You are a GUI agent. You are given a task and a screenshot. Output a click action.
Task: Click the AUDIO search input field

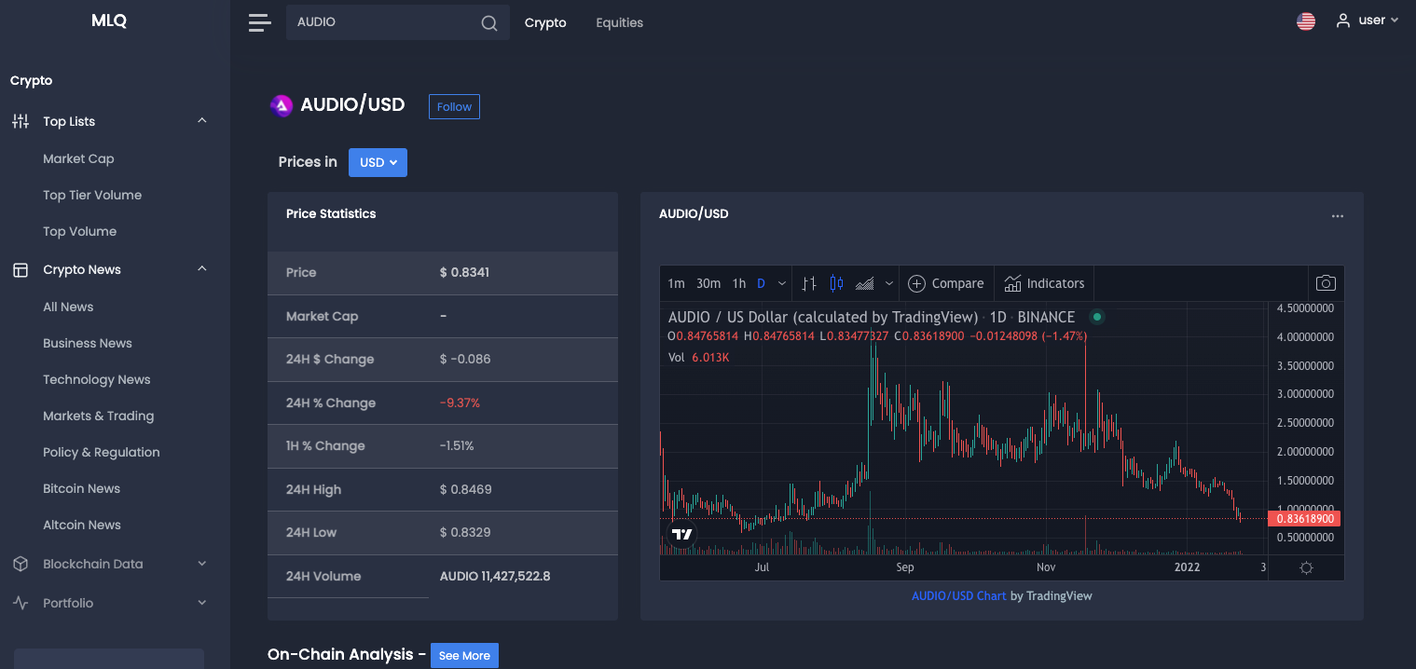[384, 22]
